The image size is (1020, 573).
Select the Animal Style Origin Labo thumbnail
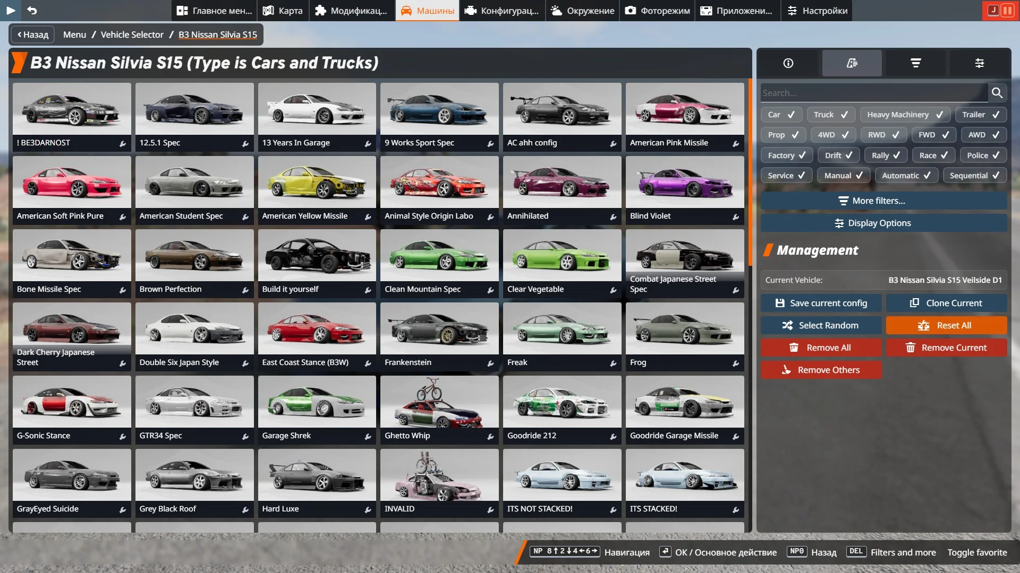[x=439, y=182]
